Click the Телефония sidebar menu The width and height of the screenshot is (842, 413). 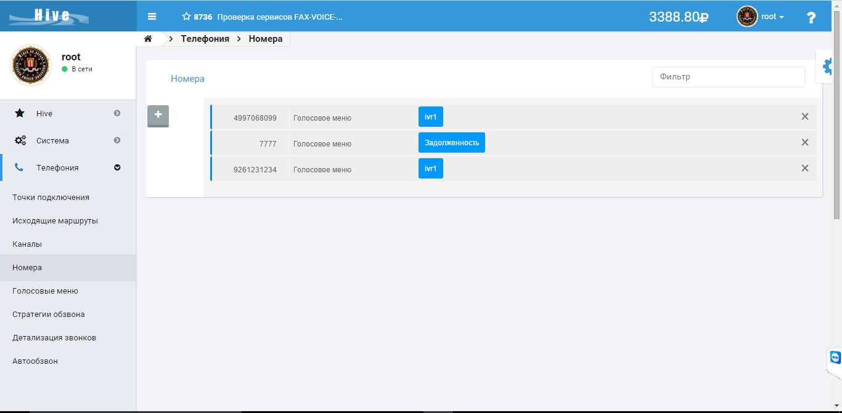pos(68,168)
